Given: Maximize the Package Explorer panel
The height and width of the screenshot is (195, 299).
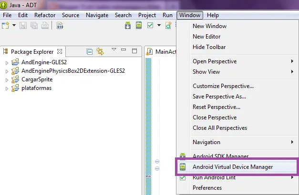Looking at the screenshot, I should coord(134,51).
